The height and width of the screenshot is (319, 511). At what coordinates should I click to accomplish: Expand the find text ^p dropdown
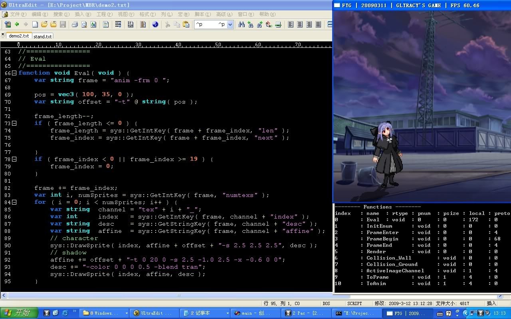point(230,25)
